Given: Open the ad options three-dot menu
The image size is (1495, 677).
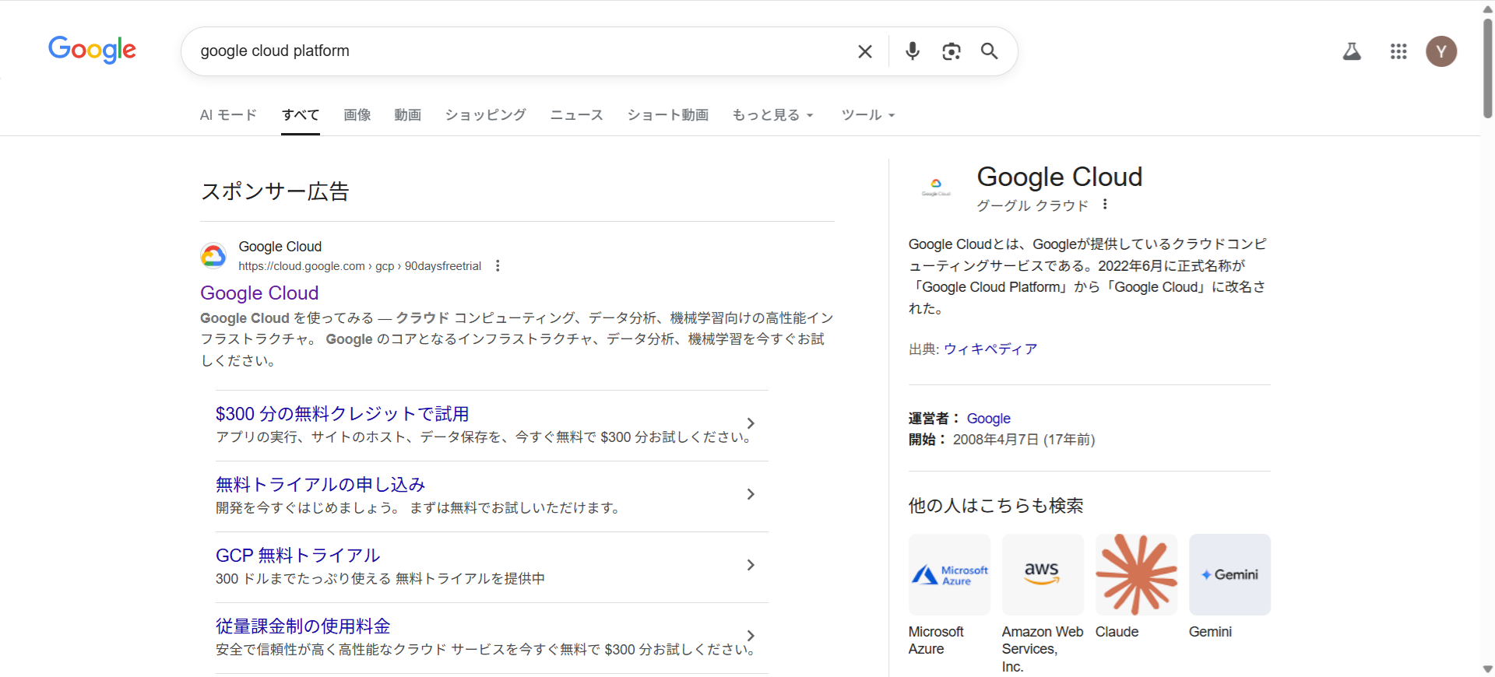Looking at the screenshot, I should click(x=498, y=266).
